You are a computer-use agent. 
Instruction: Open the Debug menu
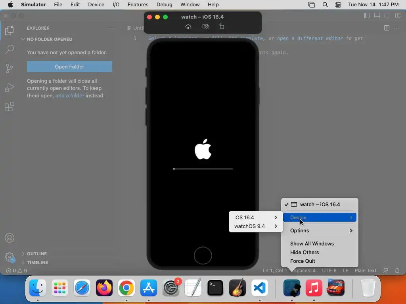165,5
